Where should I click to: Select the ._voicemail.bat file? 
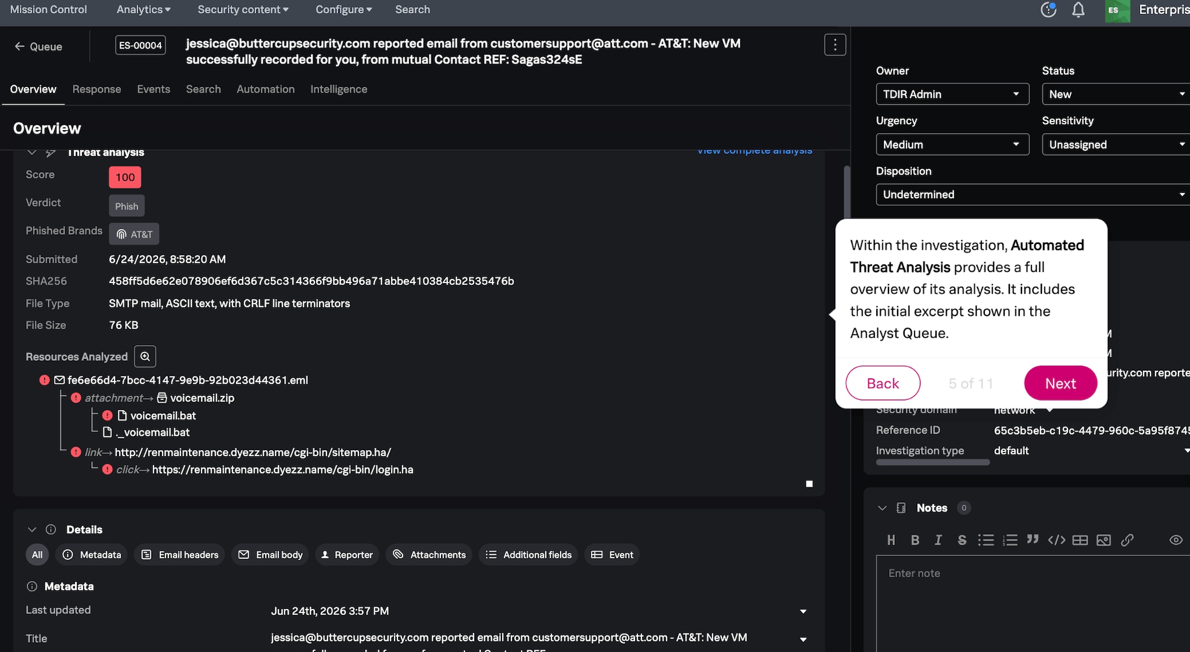(x=153, y=432)
